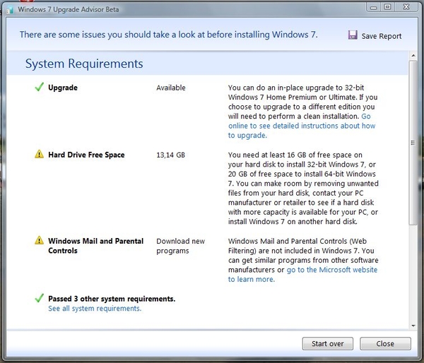Click the Save Report text label
The image size is (424, 363).
(382, 36)
